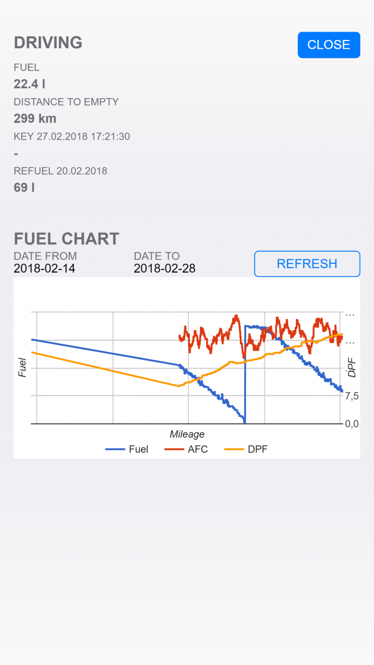The height and width of the screenshot is (665, 374).
Task: Refresh the fuel chart
Action: click(x=307, y=264)
